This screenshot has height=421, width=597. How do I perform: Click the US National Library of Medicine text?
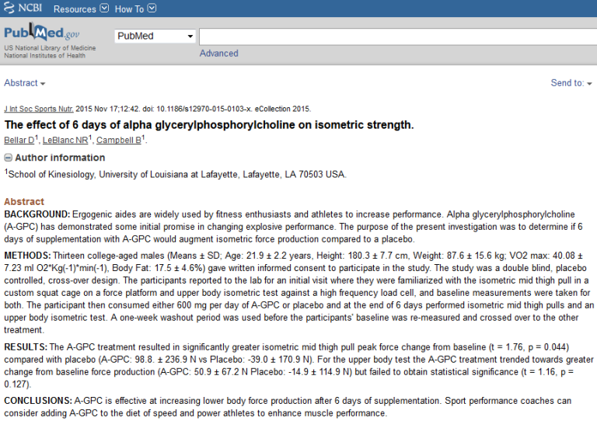[50, 48]
